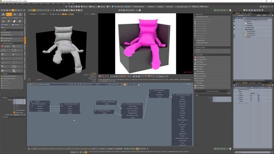Toggle the first checkbox below Position fields
Viewport: 274px width, 154px height.
(14, 106)
